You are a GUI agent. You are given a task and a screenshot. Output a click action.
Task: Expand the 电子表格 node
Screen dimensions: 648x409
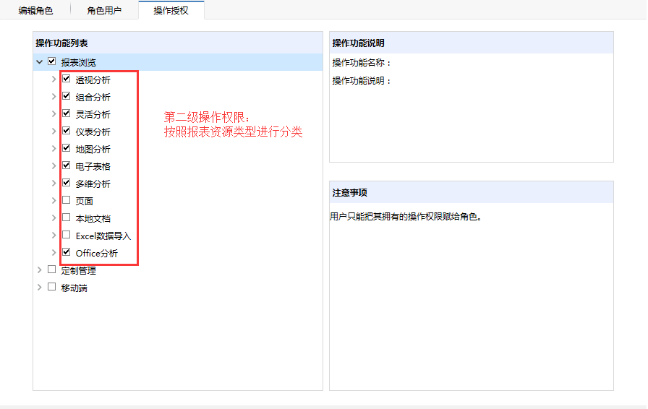point(54,166)
